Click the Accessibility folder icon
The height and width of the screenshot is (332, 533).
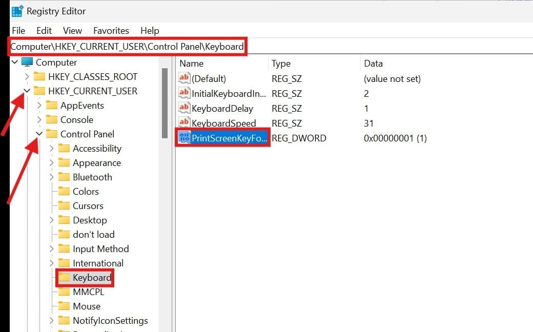tap(64, 148)
